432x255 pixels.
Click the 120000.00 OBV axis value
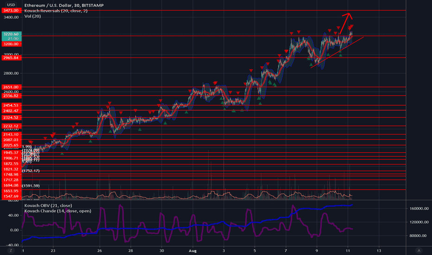pyautogui.click(x=419, y=222)
